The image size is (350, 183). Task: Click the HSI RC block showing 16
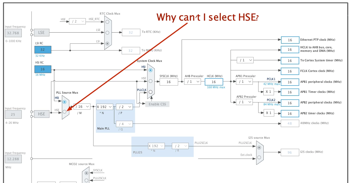click(x=43, y=69)
